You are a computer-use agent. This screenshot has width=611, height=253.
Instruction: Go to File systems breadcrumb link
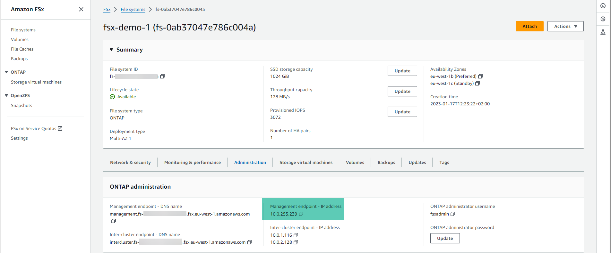[133, 9]
